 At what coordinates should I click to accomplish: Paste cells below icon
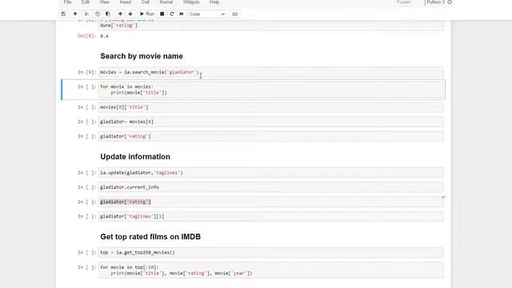click(108, 14)
